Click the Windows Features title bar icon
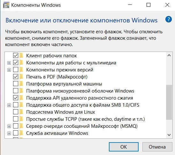This screenshot has height=155, width=175. tap(6, 5)
